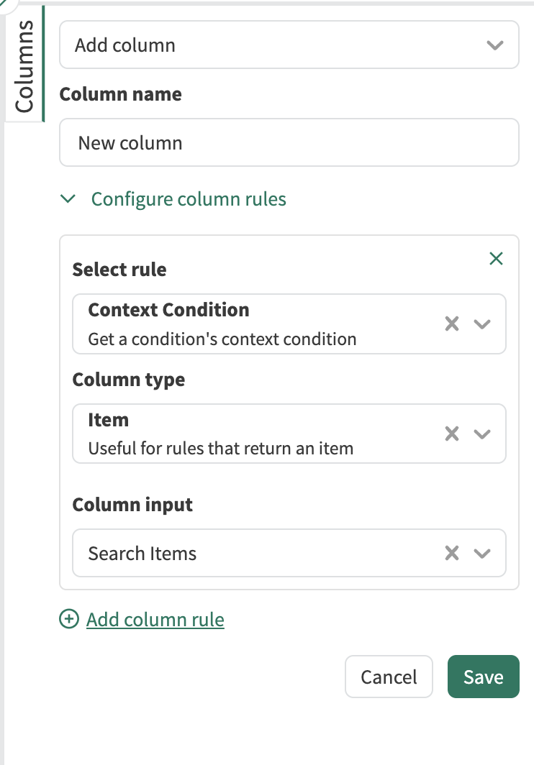Click the Configure column rules label

[x=189, y=199]
